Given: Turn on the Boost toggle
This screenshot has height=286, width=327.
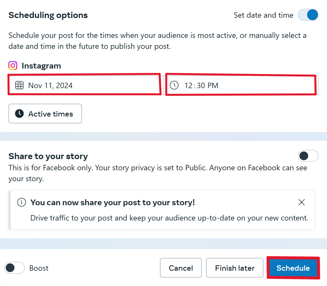Looking at the screenshot, I should (14, 268).
